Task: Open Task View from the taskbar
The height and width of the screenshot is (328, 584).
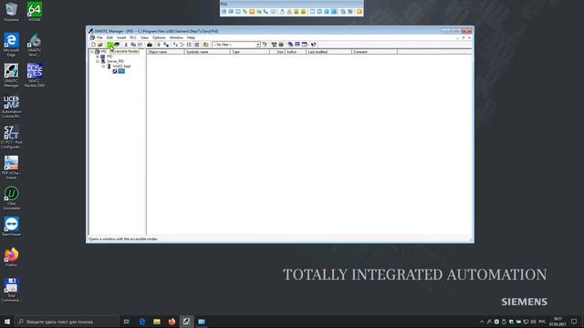Action: click(127, 322)
